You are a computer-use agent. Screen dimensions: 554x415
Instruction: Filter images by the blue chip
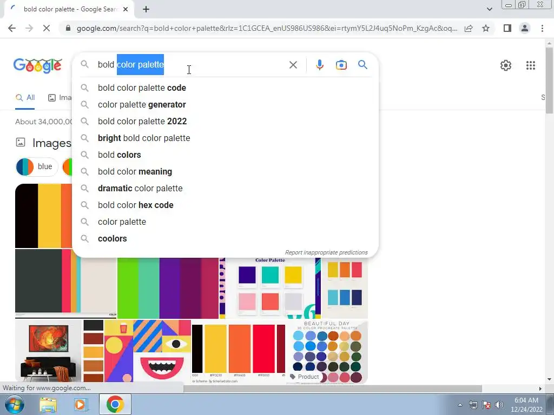coord(36,166)
